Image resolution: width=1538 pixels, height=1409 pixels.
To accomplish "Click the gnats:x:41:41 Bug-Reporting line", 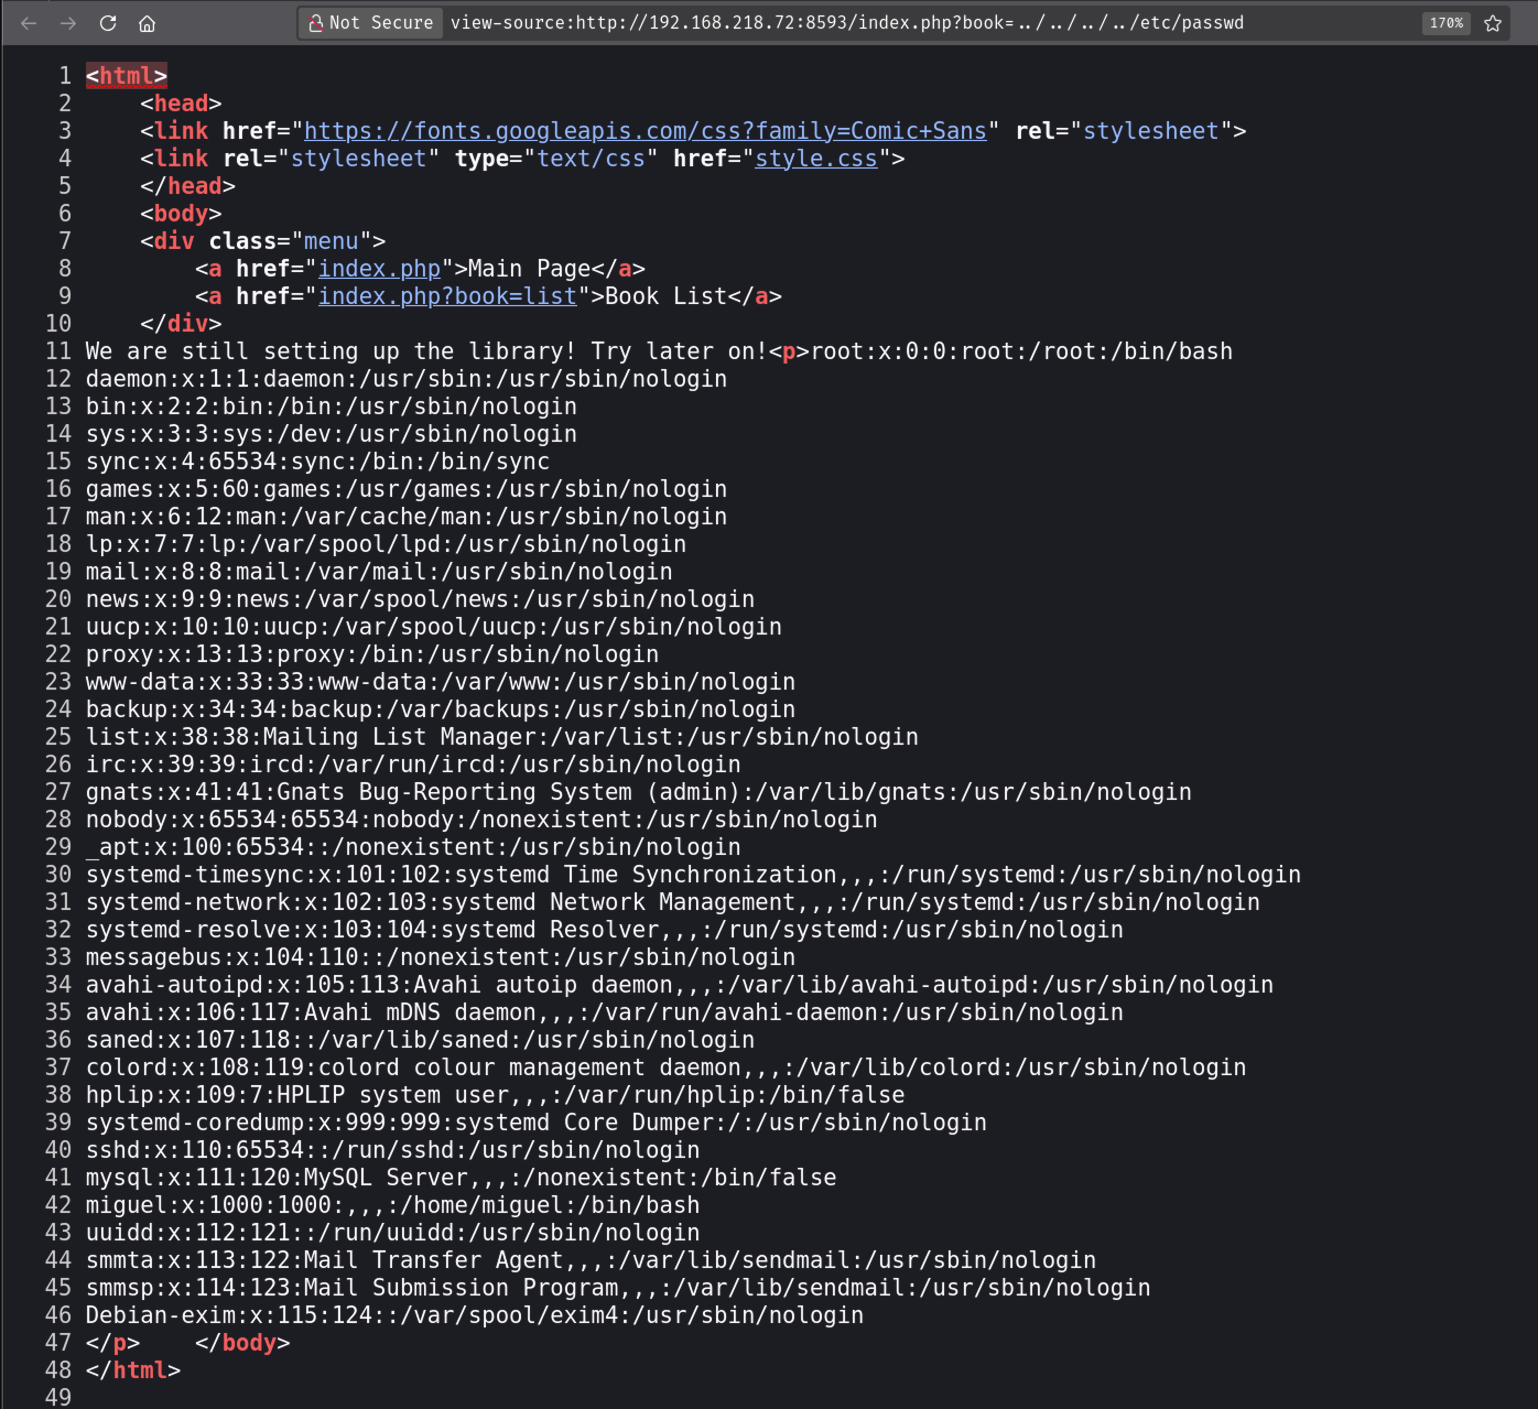I will tap(638, 792).
